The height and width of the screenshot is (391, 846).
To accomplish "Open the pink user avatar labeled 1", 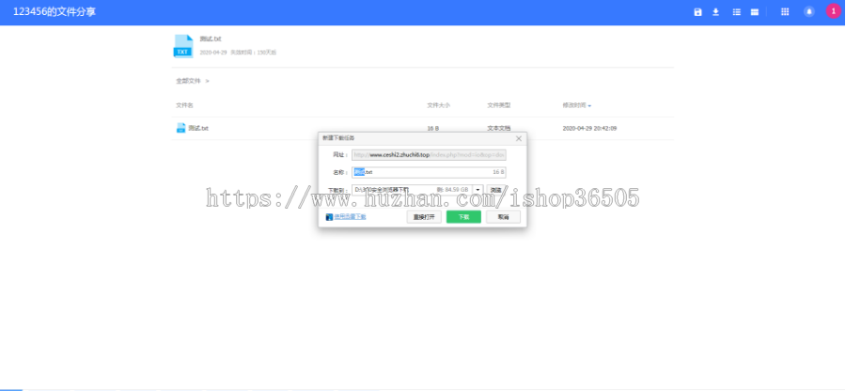I will pyautogui.click(x=833, y=11).
